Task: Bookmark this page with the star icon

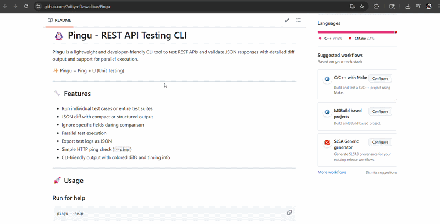Action: (362, 7)
